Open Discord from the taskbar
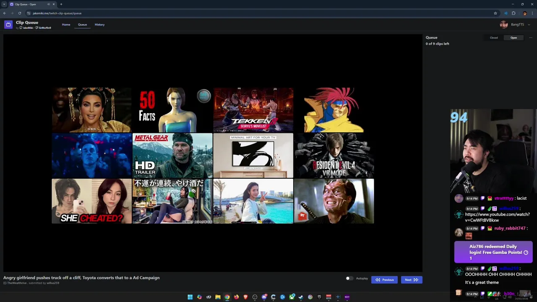The width and height of the screenshot is (537, 302). [x=264, y=297]
